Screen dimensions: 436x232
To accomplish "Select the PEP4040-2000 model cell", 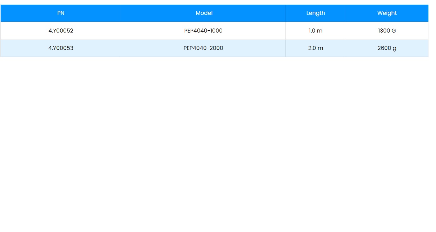I will [x=203, y=48].
